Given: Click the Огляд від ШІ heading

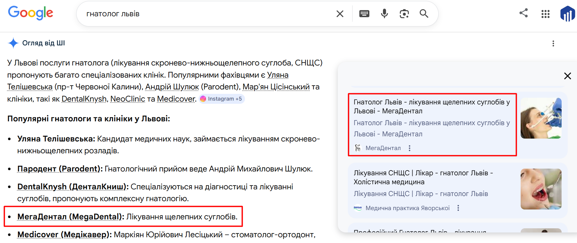Looking at the screenshot, I should pyautogui.click(x=44, y=43).
